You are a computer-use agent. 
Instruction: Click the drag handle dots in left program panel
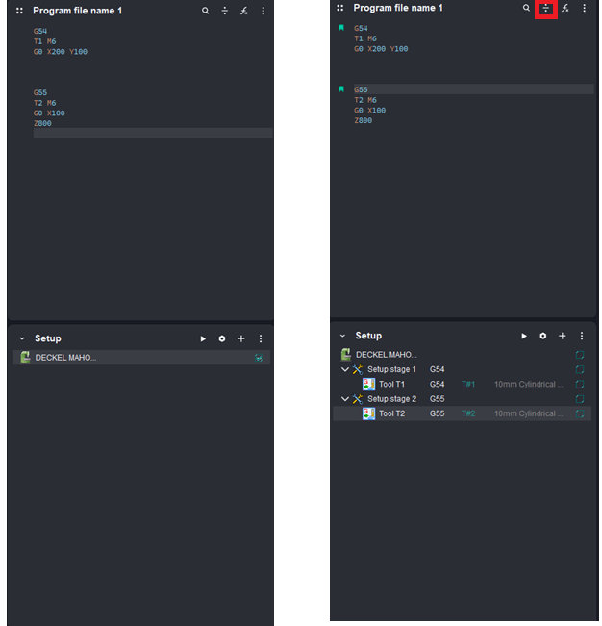click(x=19, y=11)
